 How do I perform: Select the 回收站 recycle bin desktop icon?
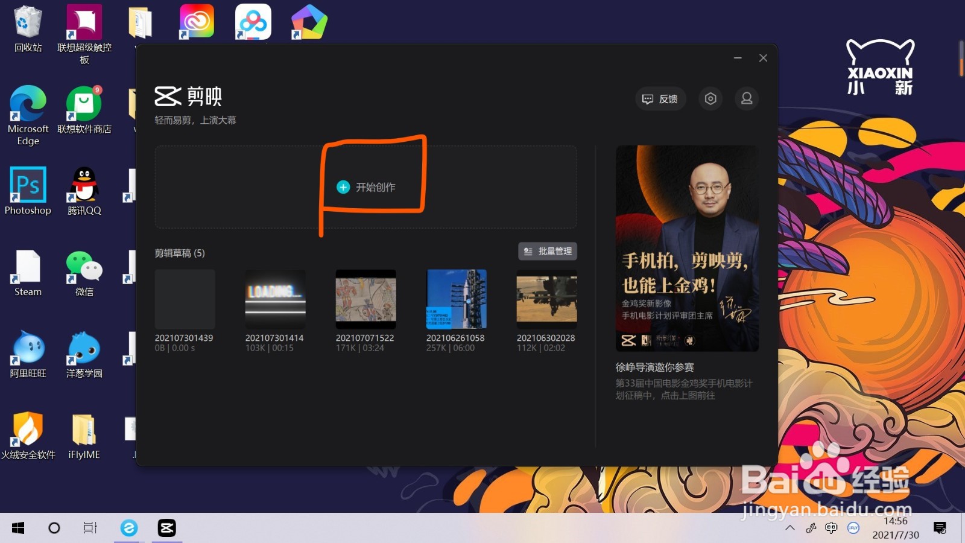[x=28, y=28]
